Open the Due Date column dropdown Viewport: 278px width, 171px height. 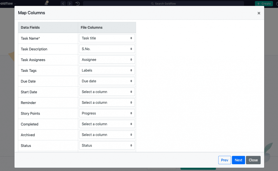[107, 81]
